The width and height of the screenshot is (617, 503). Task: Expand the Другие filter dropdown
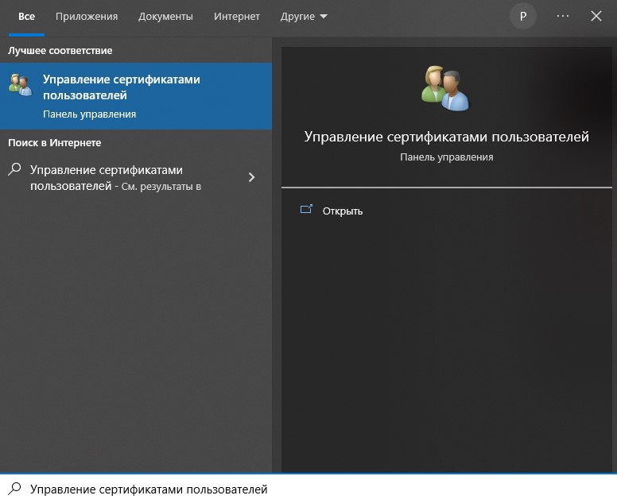(303, 16)
